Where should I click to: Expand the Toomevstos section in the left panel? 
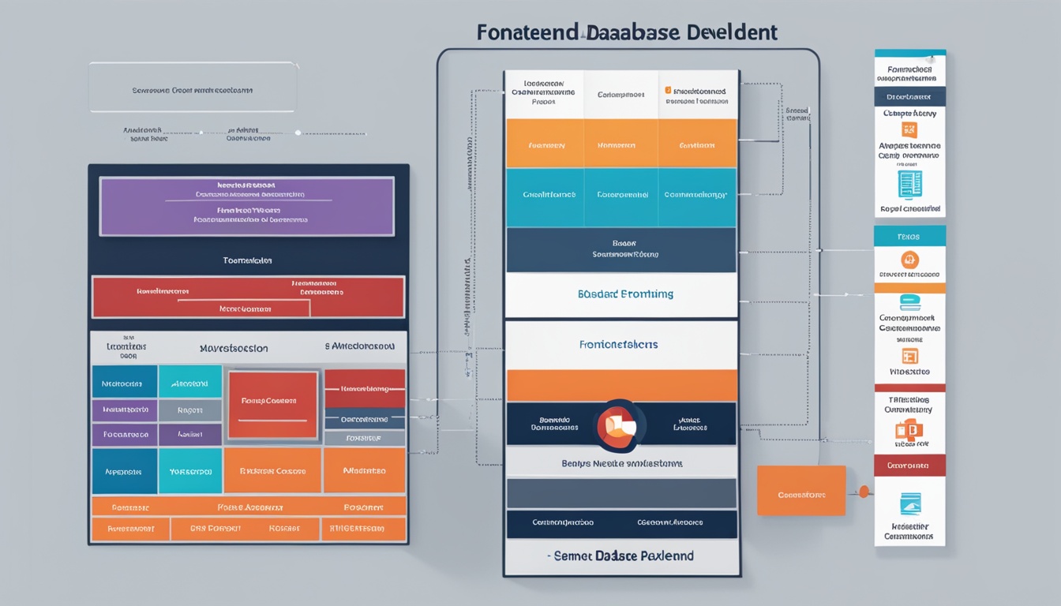pos(248,259)
